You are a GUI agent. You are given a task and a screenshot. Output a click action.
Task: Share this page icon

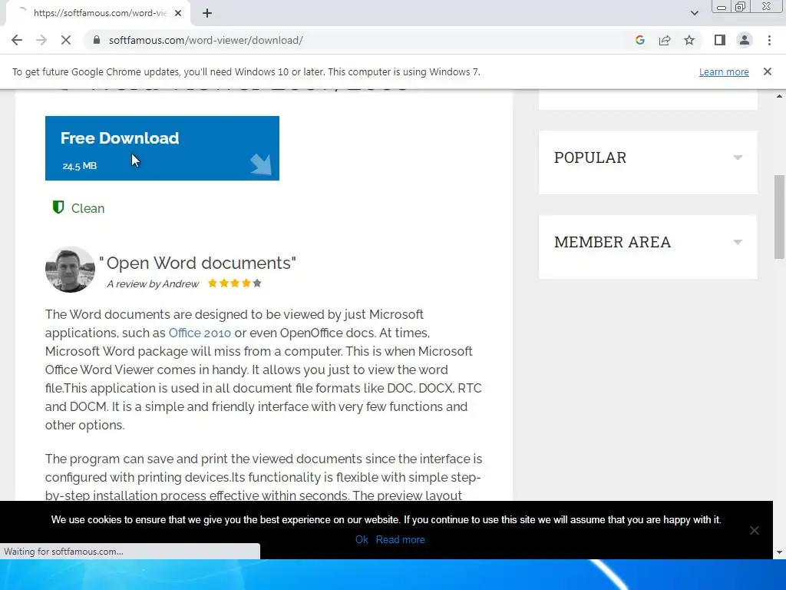tap(665, 40)
